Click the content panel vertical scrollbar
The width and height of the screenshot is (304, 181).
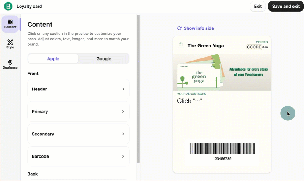pos(138,89)
